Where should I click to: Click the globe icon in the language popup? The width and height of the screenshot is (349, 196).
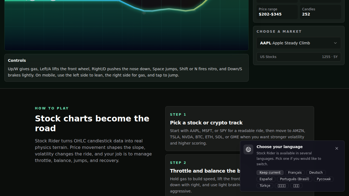point(248,149)
